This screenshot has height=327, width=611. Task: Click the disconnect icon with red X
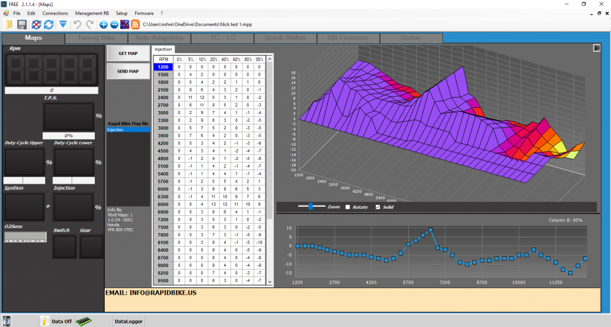36,24
